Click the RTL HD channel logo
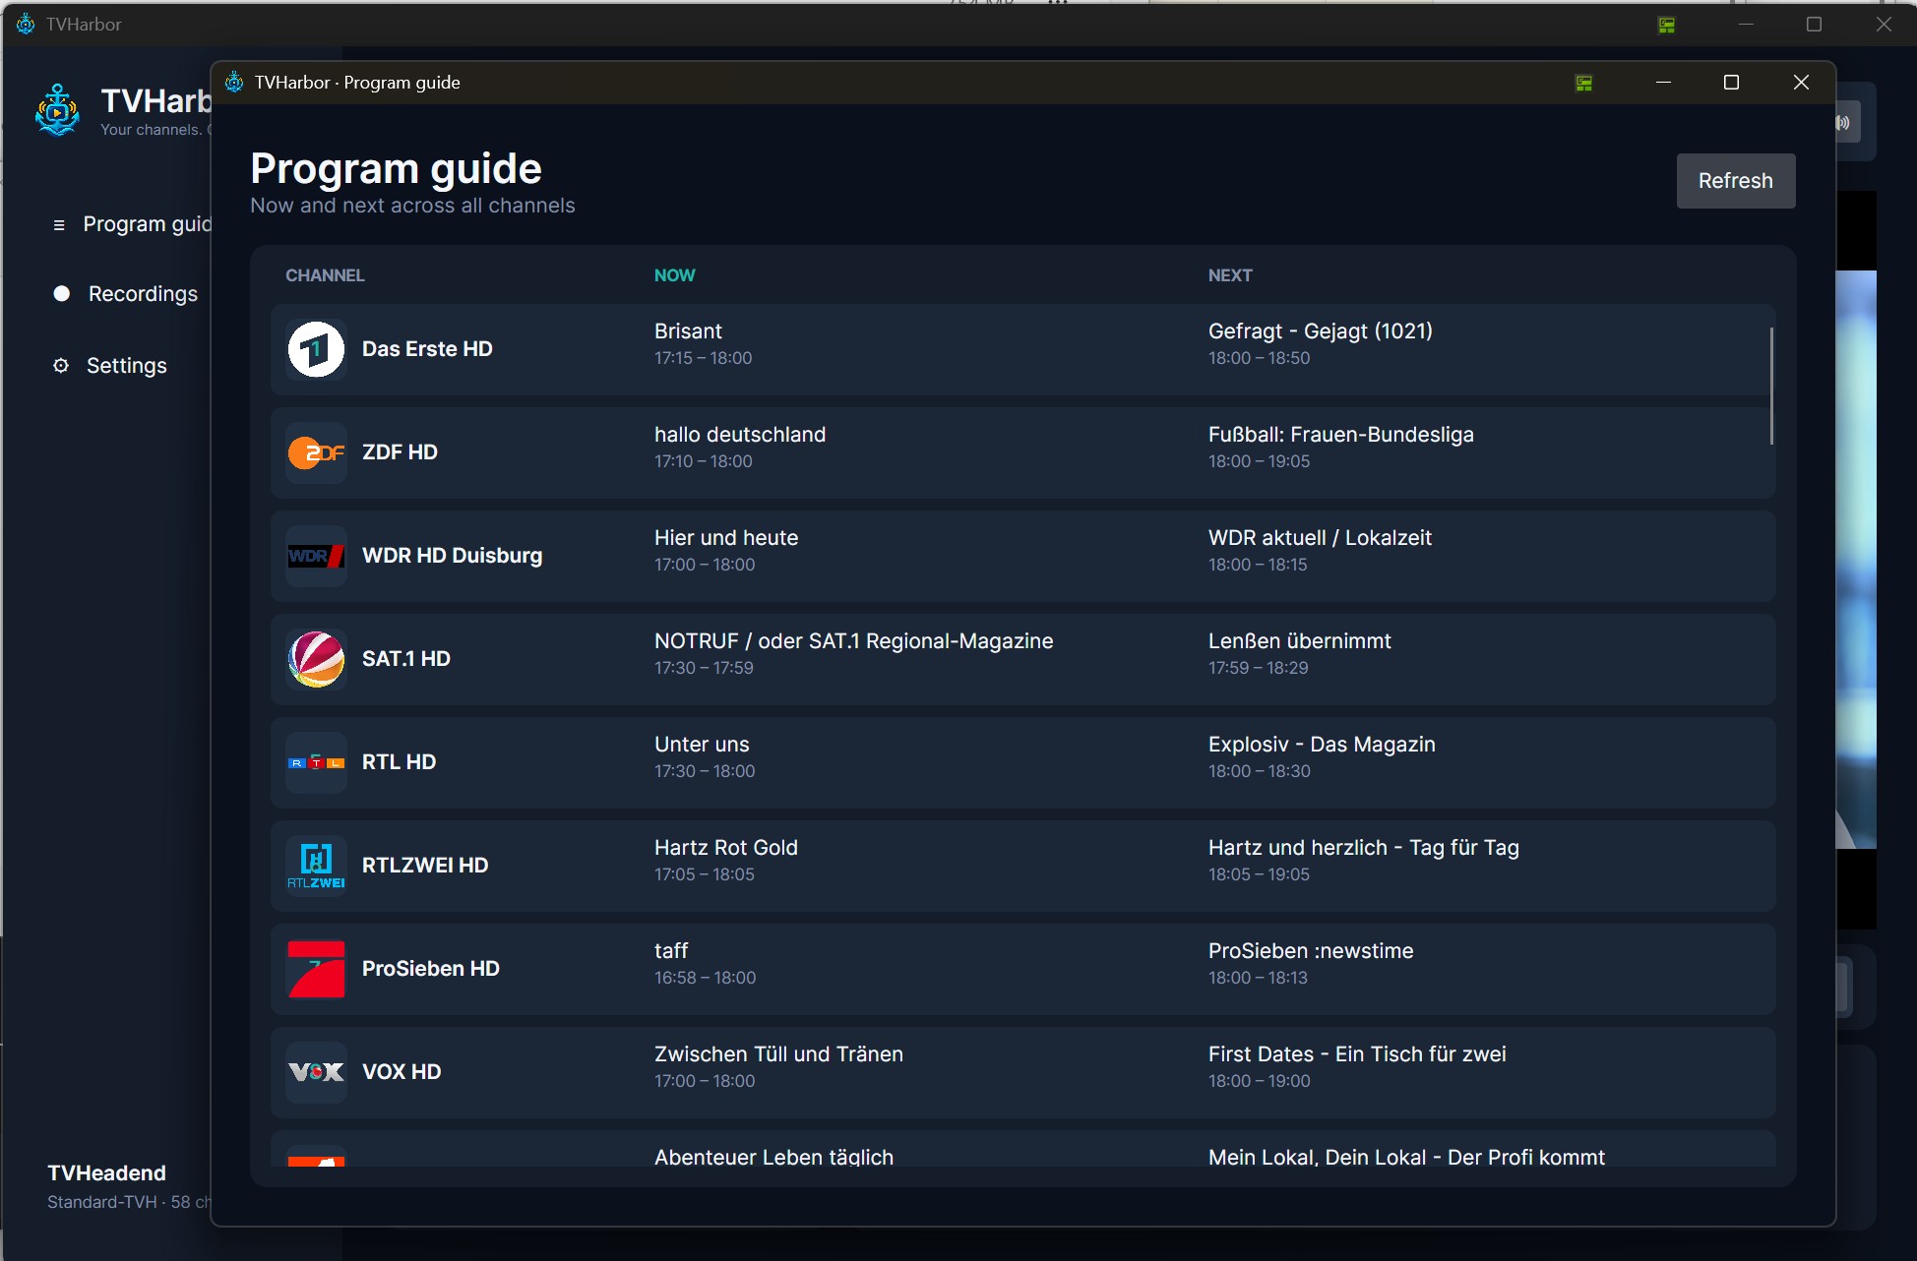The height and width of the screenshot is (1261, 1917). [x=316, y=762]
